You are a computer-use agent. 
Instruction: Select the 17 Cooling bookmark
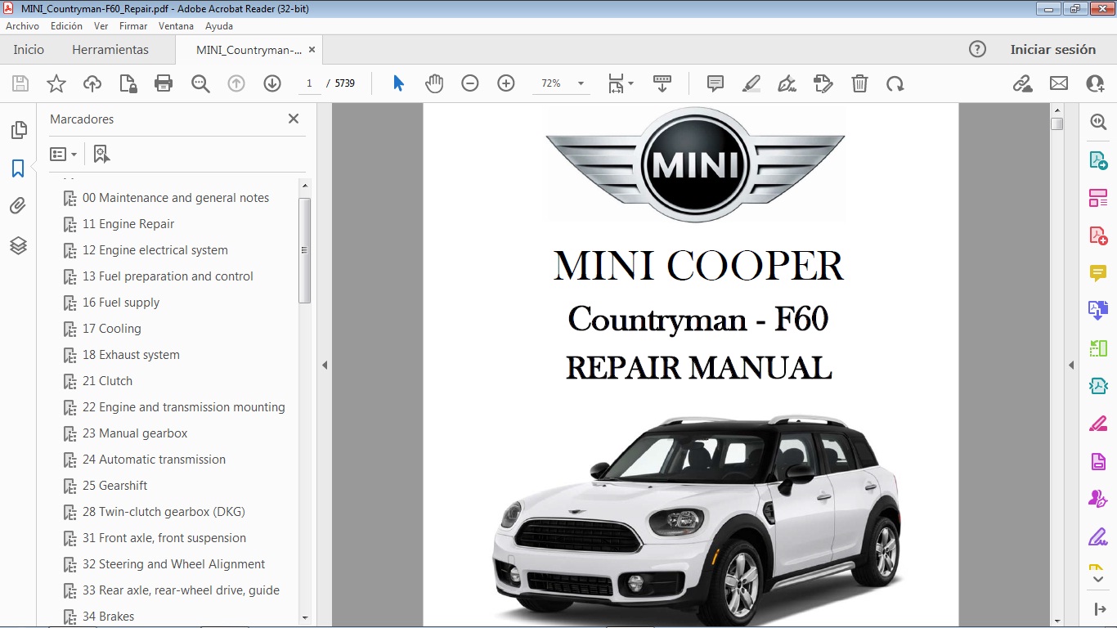[111, 328]
